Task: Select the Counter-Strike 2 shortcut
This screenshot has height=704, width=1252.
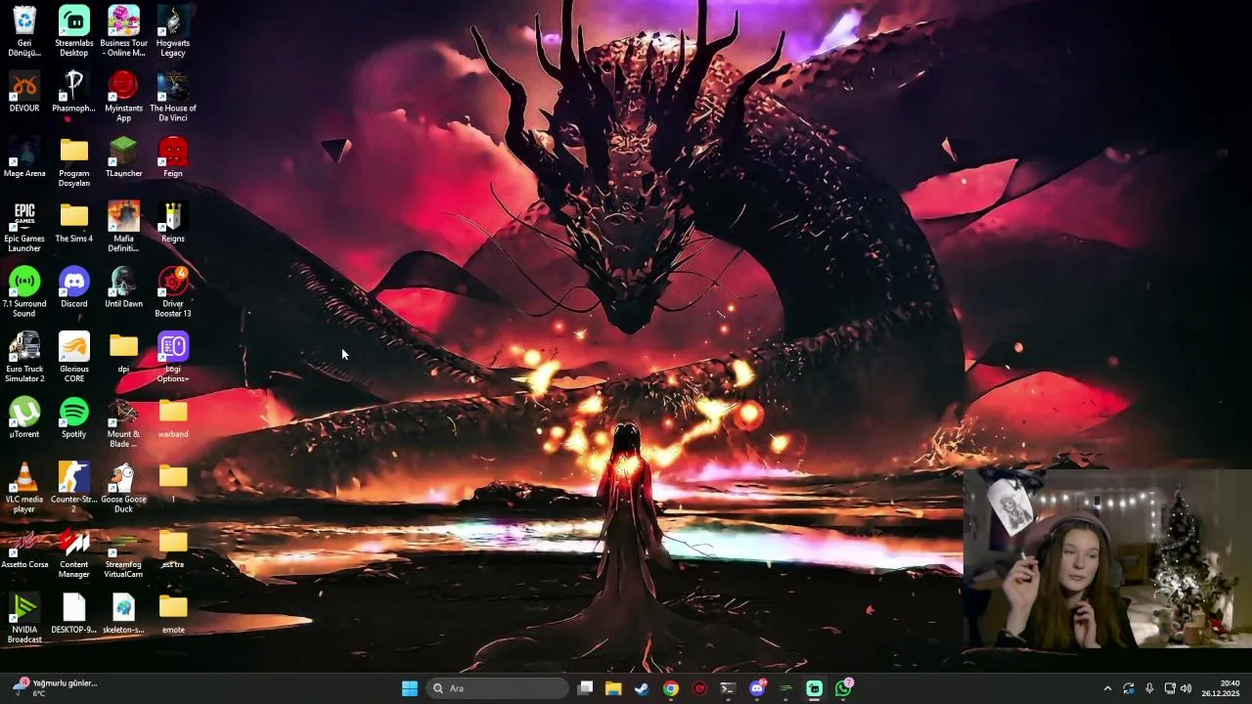Action: pos(74,488)
